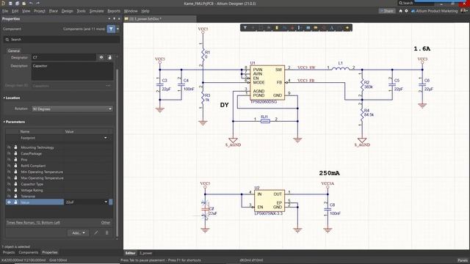Viewport: 470px width, 264px height.
Task: Open the Design menu
Action: [67, 11]
